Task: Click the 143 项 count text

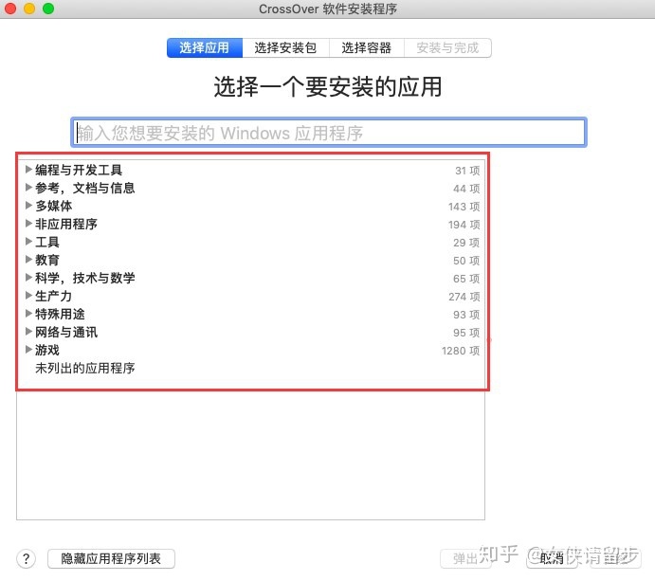Action: point(464,207)
